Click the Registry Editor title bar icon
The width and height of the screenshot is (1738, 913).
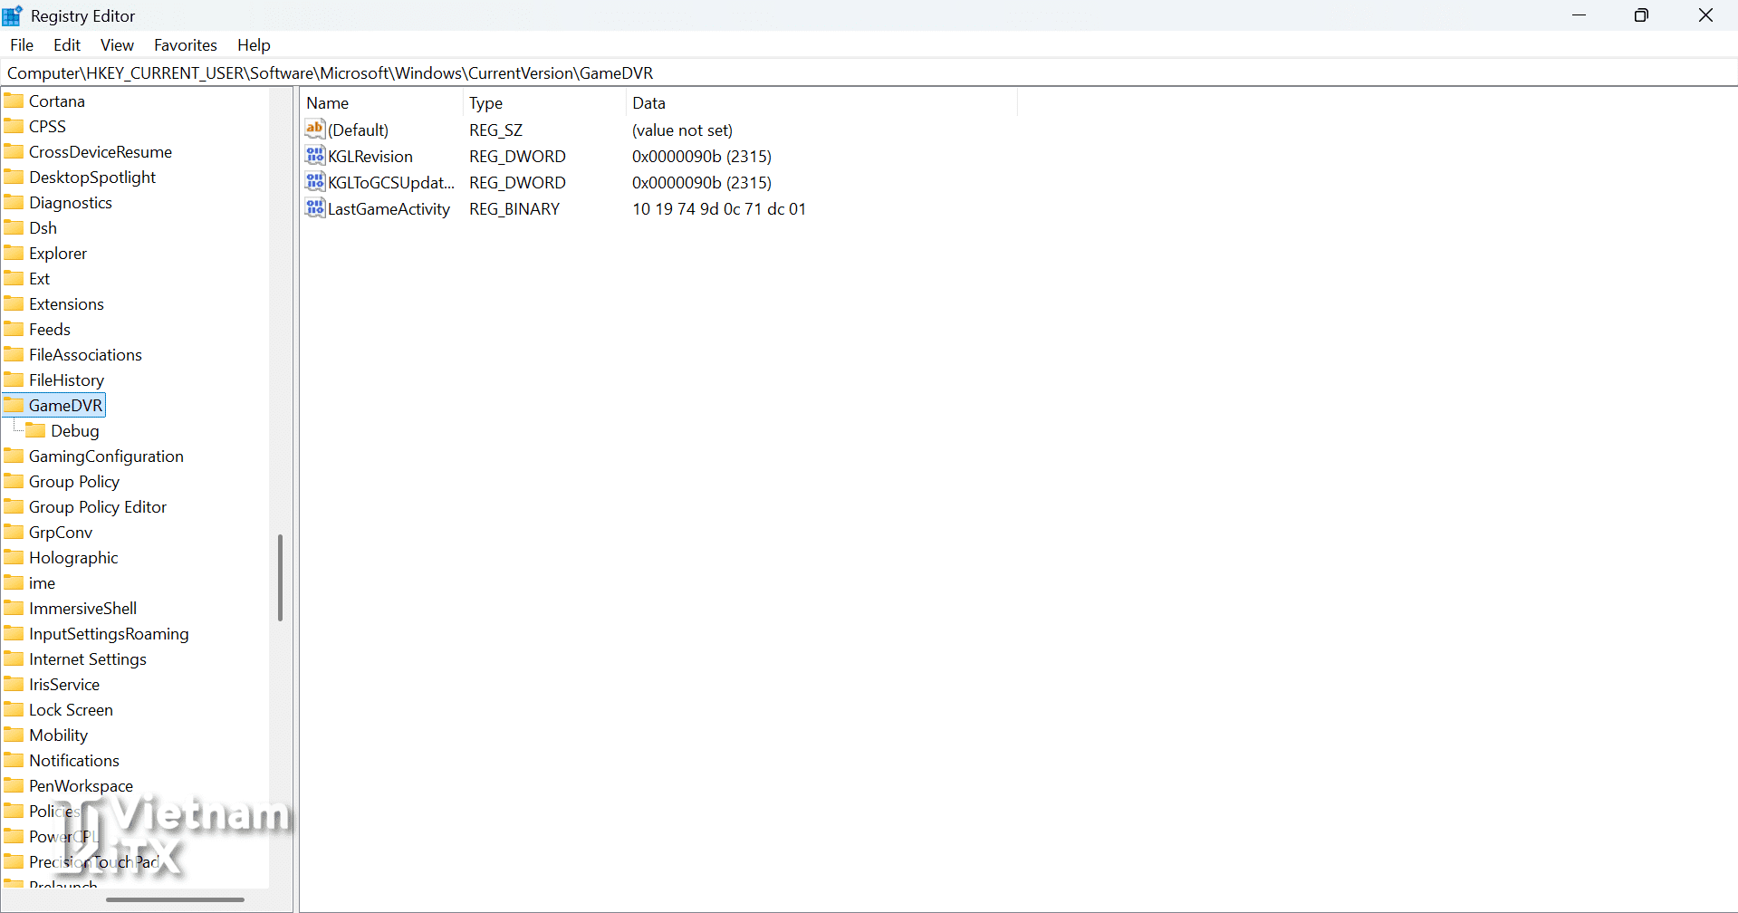tap(12, 14)
